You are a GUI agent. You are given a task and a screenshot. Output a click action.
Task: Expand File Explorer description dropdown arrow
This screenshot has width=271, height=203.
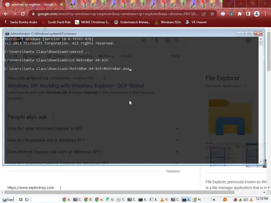point(269,188)
